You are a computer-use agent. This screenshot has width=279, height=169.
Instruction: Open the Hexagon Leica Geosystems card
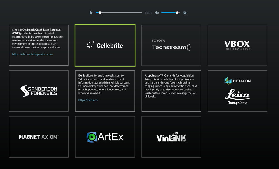tap(237, 91)
